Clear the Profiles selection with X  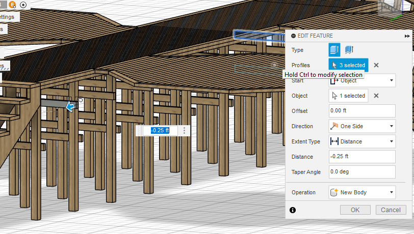[376, 65]
